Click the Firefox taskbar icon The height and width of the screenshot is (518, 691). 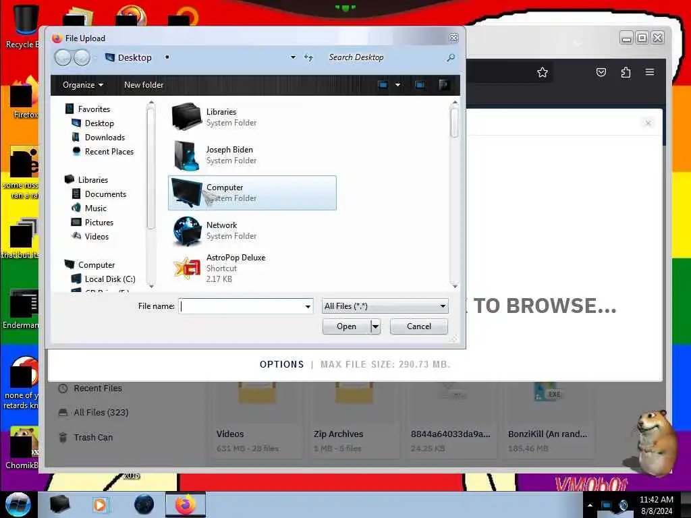pos(186,505)
